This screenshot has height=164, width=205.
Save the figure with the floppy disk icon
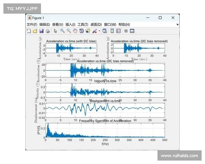click(x=41, y=31)
